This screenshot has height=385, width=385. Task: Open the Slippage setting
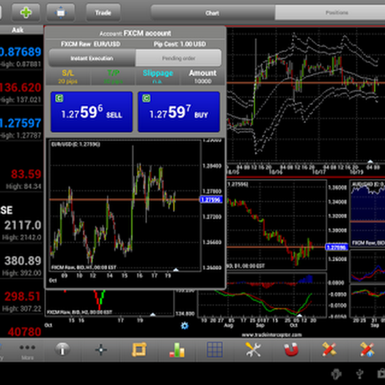tap(158, 77)
